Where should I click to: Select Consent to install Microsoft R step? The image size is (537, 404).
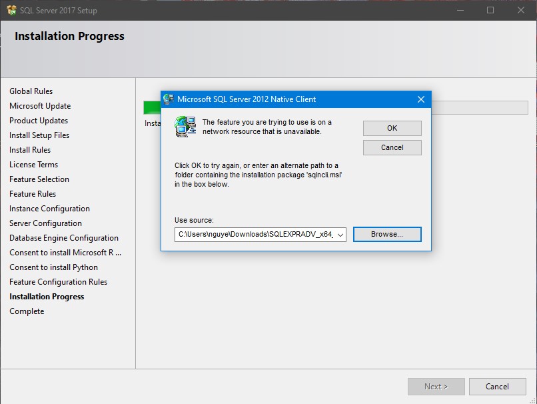click(65, 253)
